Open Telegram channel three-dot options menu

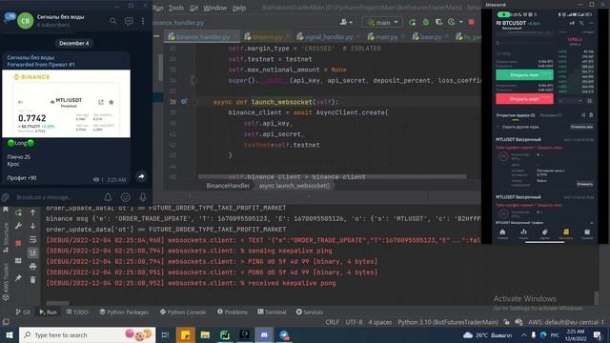(x=143, y=21)
